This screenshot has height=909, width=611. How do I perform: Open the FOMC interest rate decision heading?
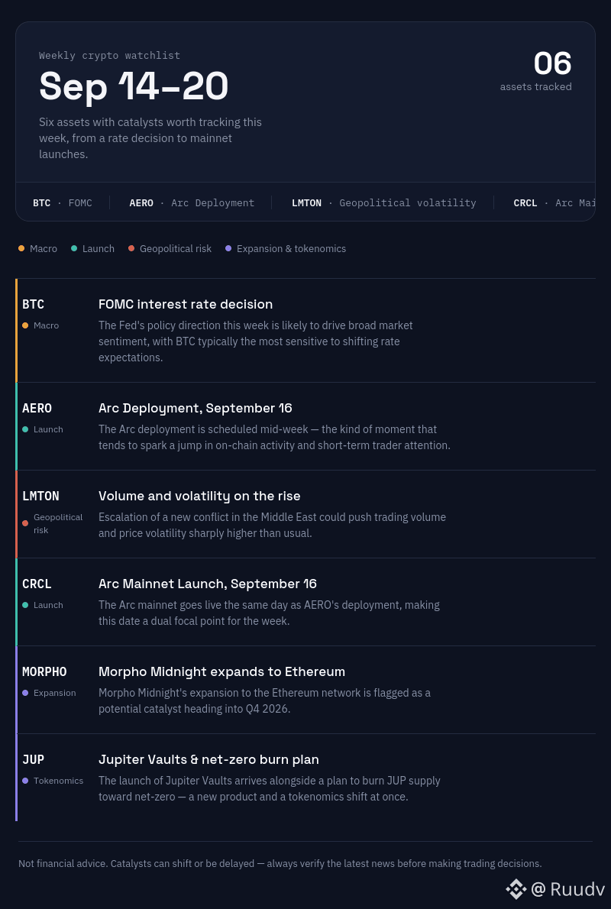(x=186, y=304)
